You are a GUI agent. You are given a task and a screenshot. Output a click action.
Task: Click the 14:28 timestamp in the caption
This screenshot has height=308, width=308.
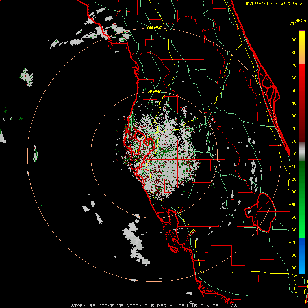(230, 306)
